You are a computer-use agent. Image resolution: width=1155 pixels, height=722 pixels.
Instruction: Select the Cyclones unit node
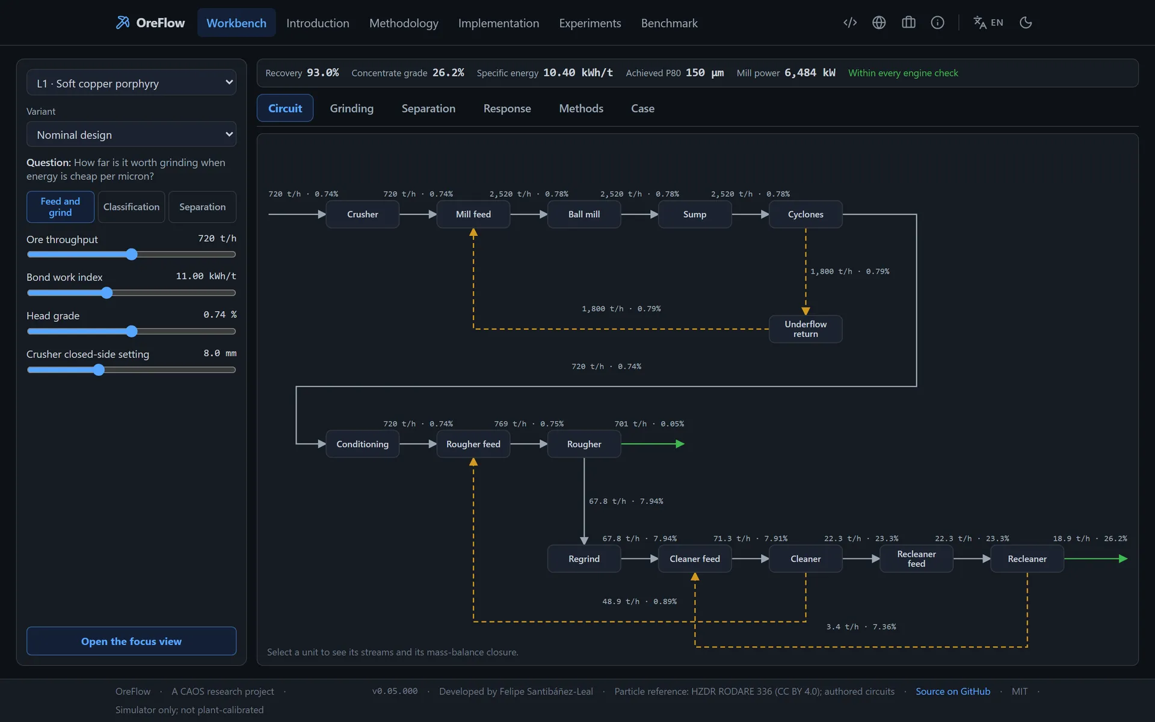click(x=805, y=214)
